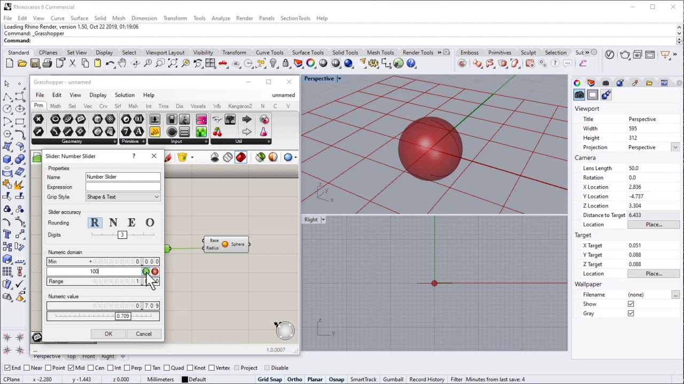
Task: Select the Gradient pink component icon
Action: click(201, 119)
